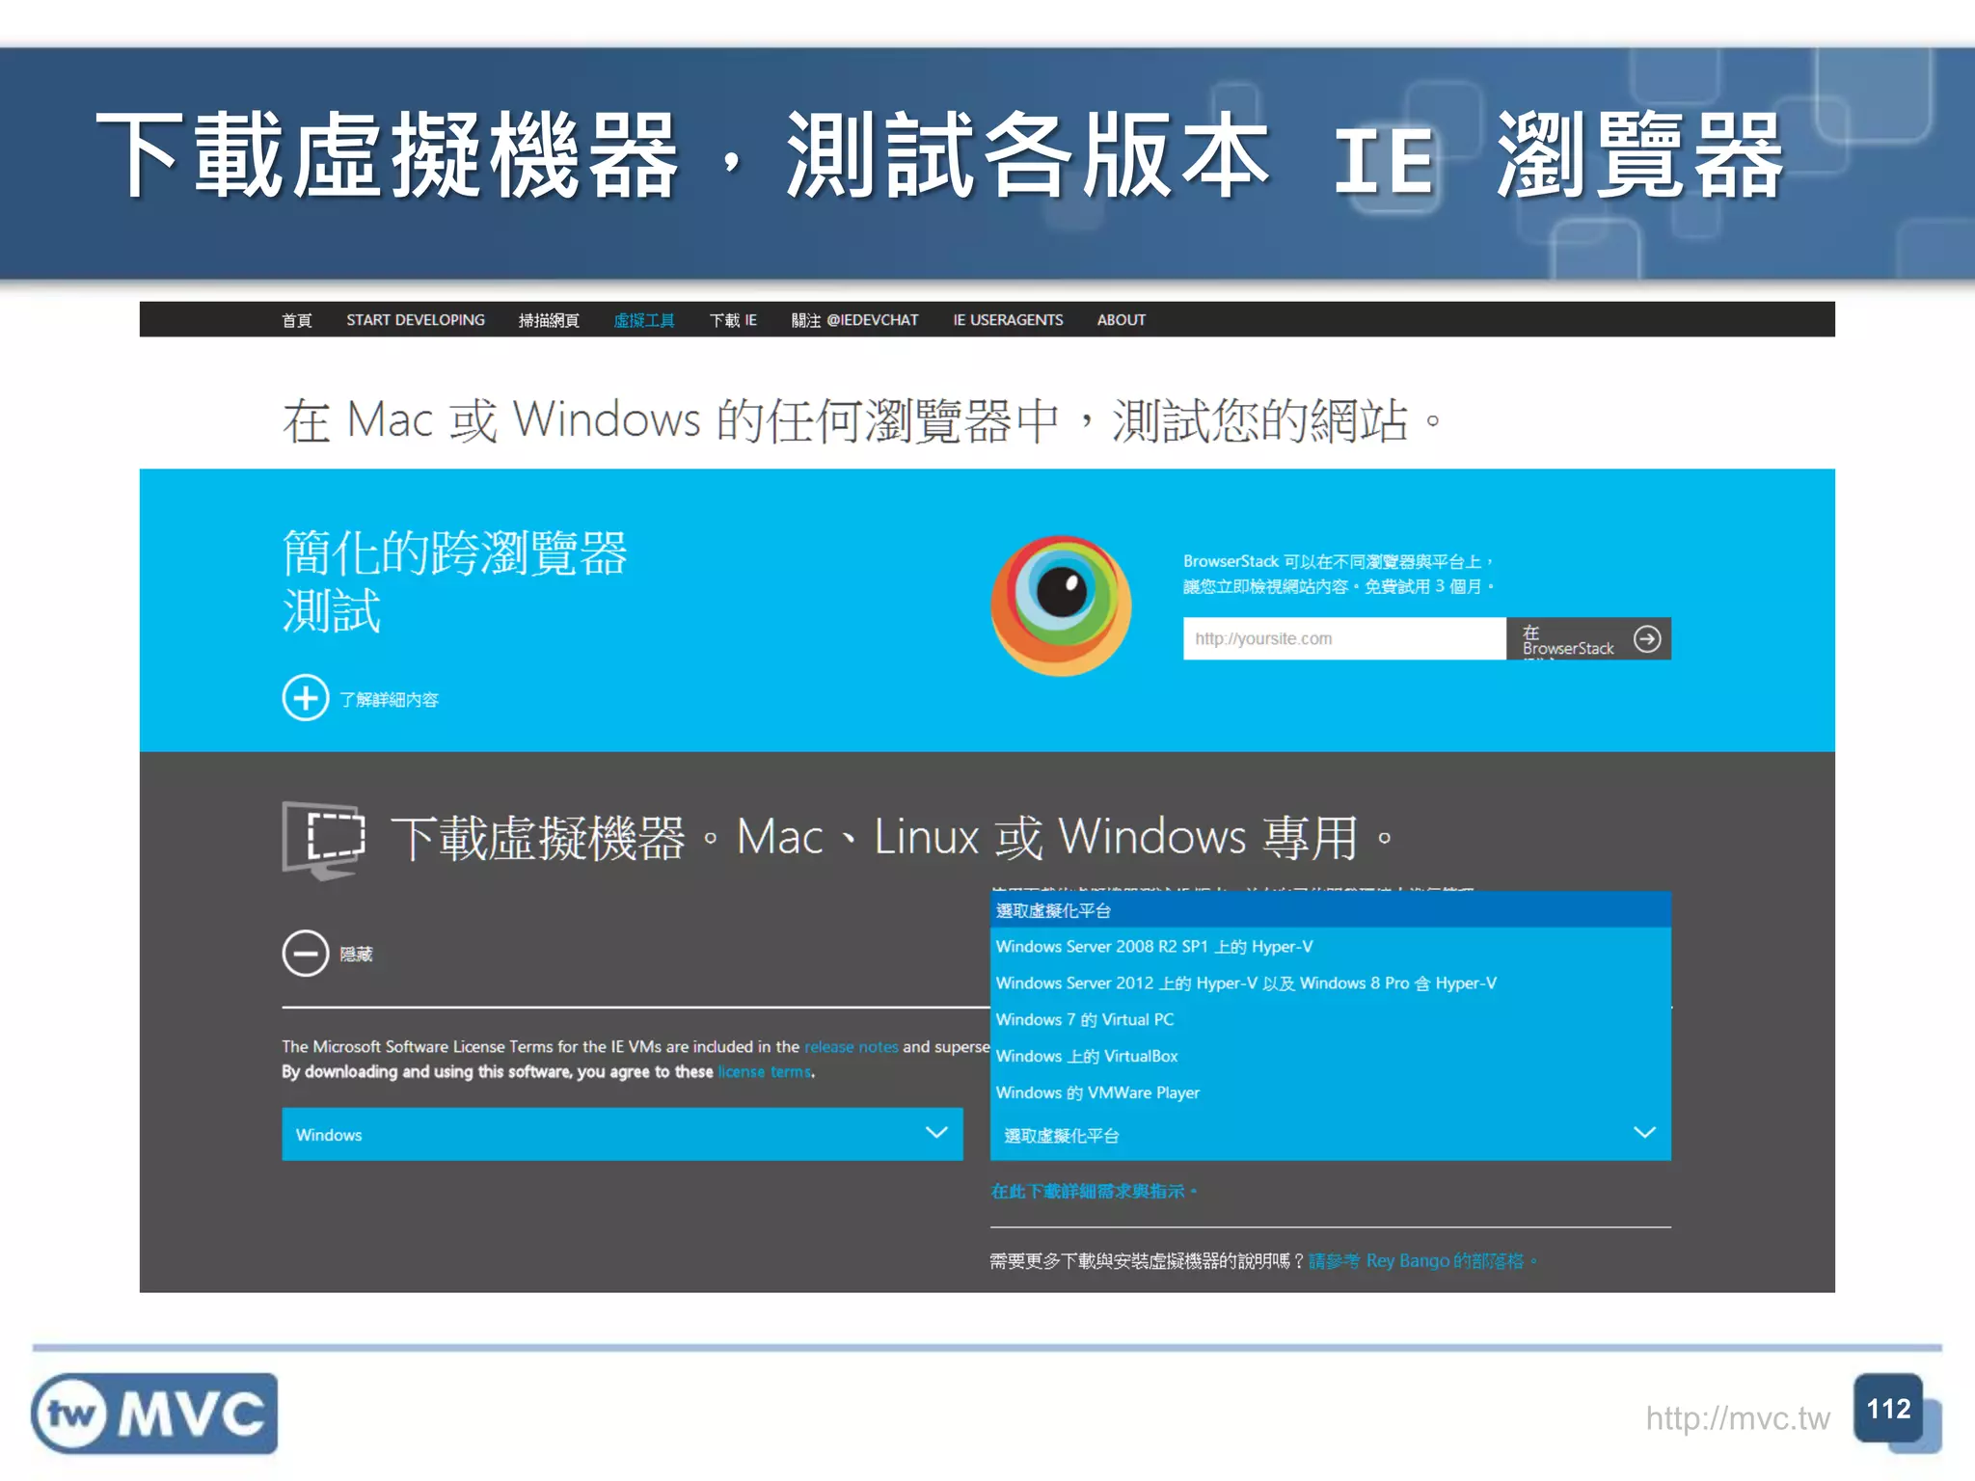Select 選取虛擬化平台 header option in list

pos(1330,910)
